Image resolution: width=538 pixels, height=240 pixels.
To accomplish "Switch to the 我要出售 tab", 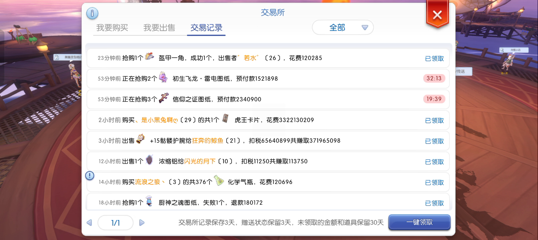I will point(159,28).
